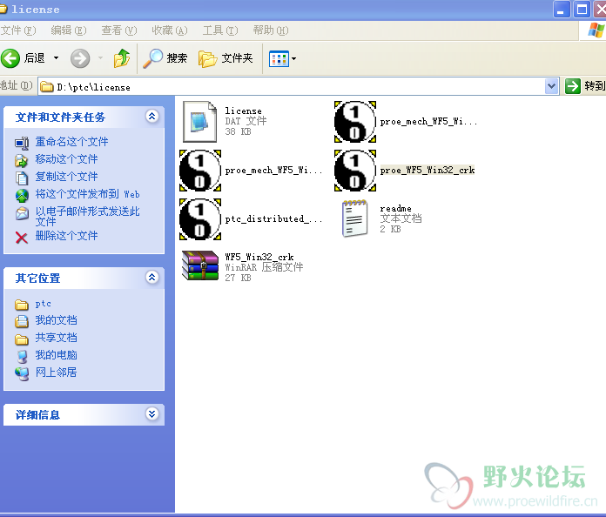
Task: Click the ptc folder icon in sidebar
Action: point(22,305)
